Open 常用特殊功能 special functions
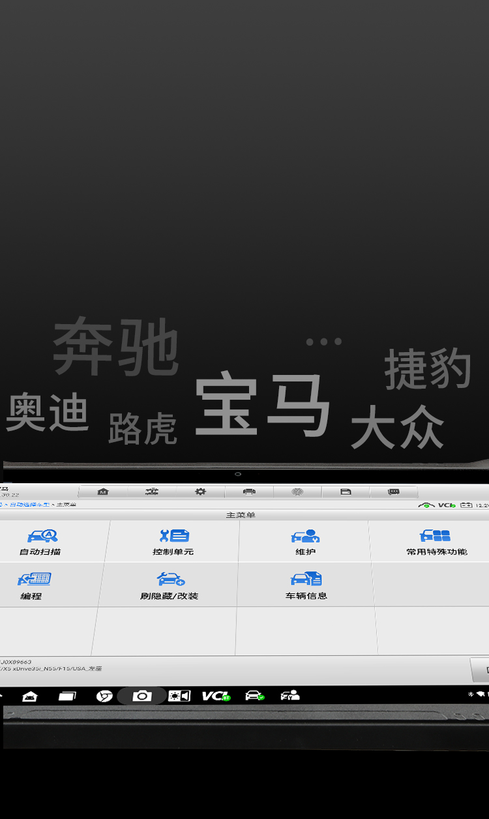 436,542
